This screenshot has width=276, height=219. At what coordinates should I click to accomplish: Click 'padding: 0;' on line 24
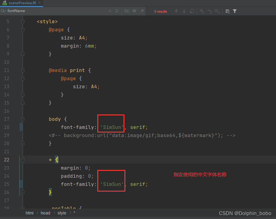[x=77, y=176]
